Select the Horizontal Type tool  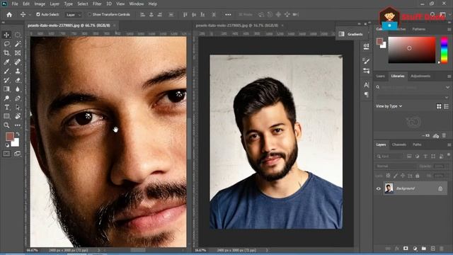[x=6, y=107]
